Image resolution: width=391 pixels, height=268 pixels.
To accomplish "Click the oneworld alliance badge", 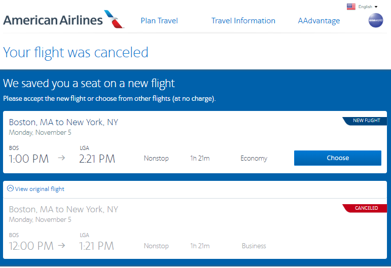I will click(376, 20).
